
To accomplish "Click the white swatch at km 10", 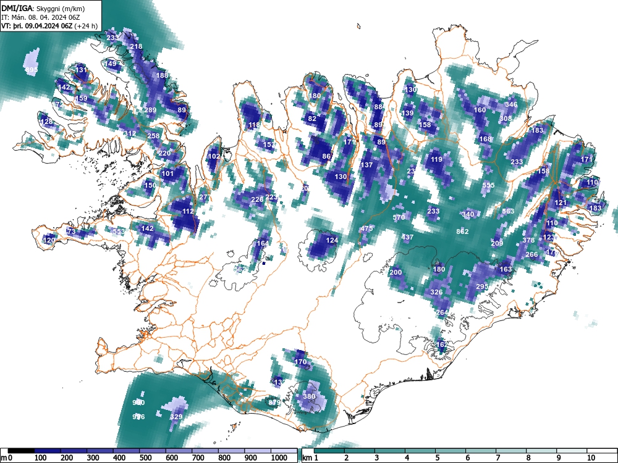I will tap(601, 451).
